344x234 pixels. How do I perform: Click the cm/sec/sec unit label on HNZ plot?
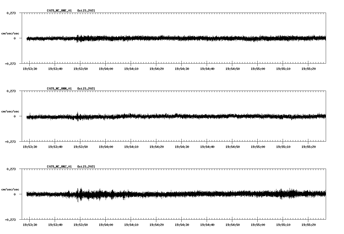pyautogui.click(x=10, y=189)
